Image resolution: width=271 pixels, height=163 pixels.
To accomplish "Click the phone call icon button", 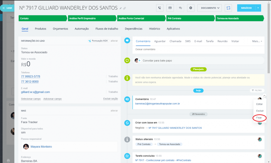I will click(x=159, y=8).
